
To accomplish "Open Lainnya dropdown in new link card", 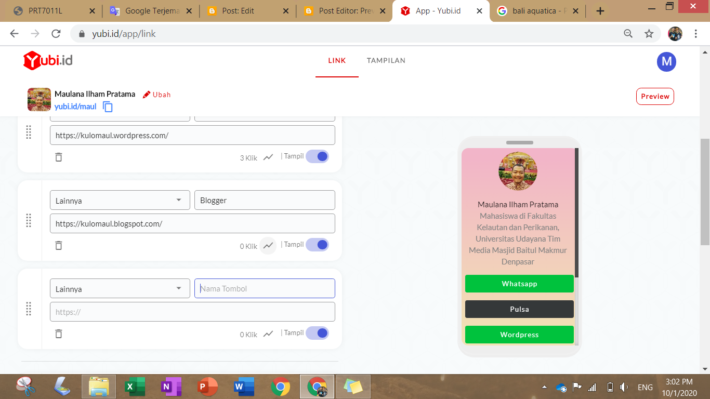I will coord(120,288).
